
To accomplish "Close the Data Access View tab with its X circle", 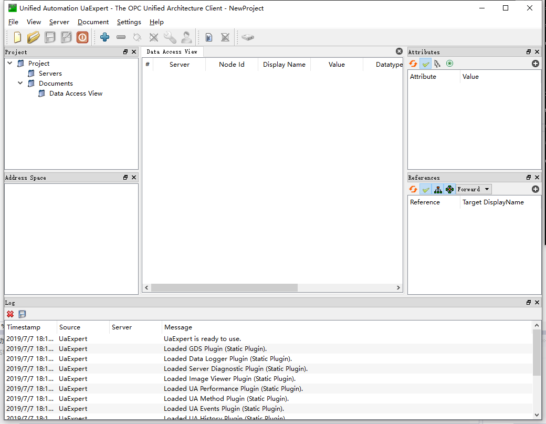I will click(399, 51).
